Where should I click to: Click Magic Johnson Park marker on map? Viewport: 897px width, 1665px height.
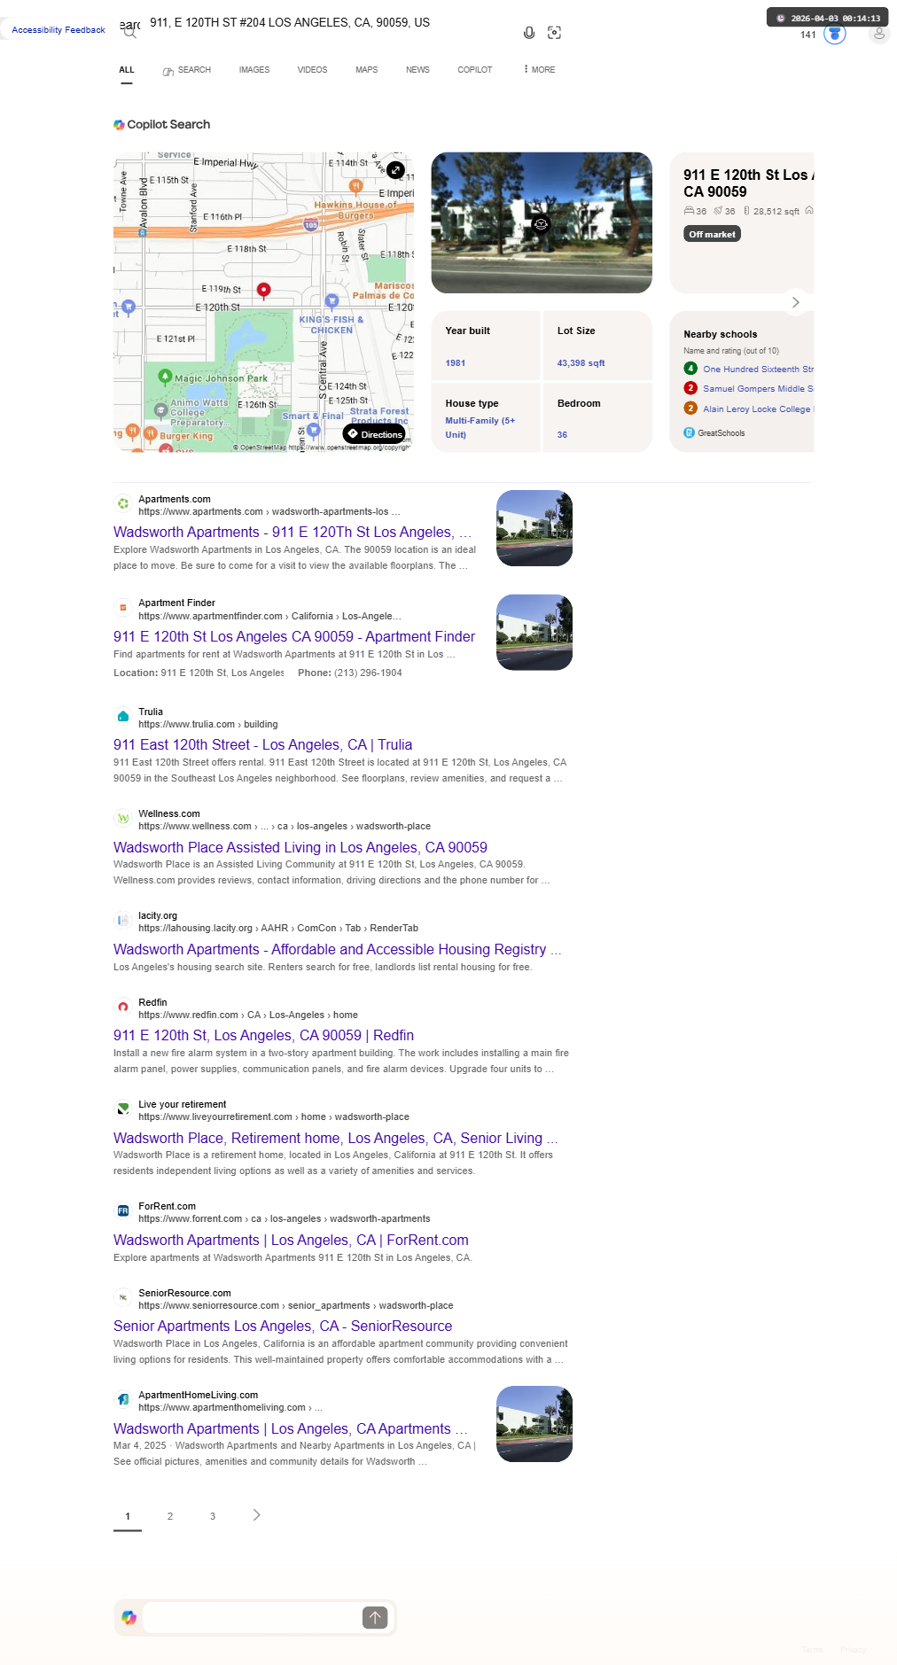[x=165, y=376]
